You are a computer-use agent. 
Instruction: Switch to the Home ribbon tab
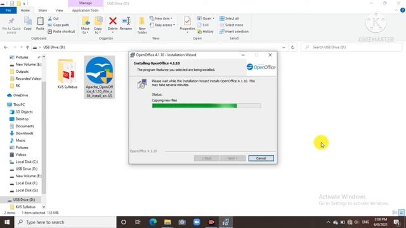pos(25,10)
